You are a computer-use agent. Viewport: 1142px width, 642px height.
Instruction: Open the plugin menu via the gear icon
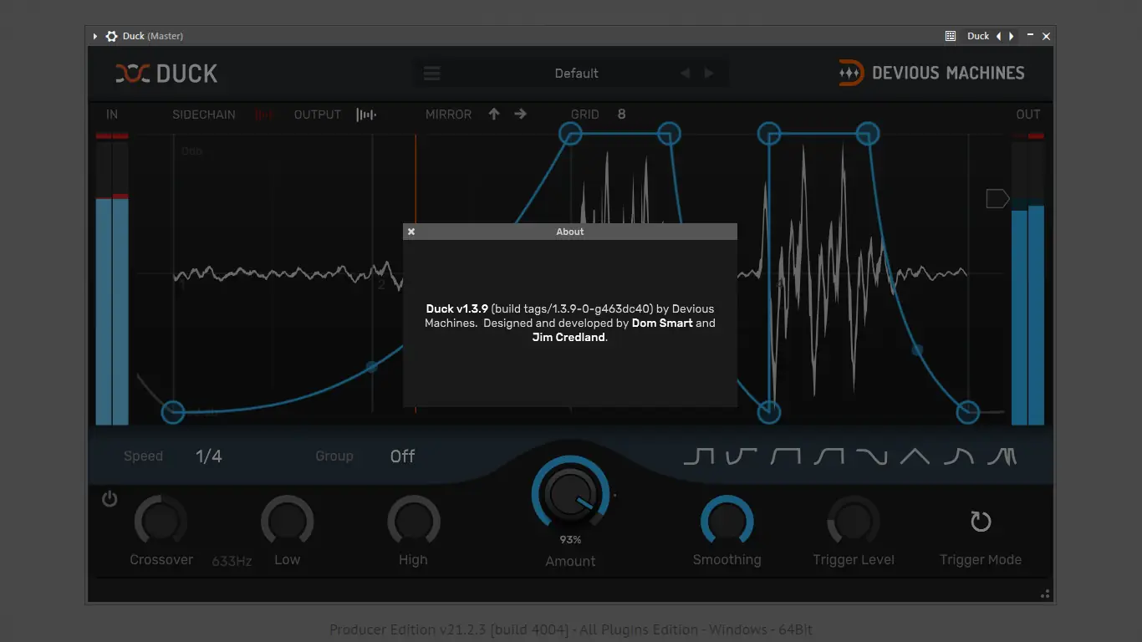[111, 36]
